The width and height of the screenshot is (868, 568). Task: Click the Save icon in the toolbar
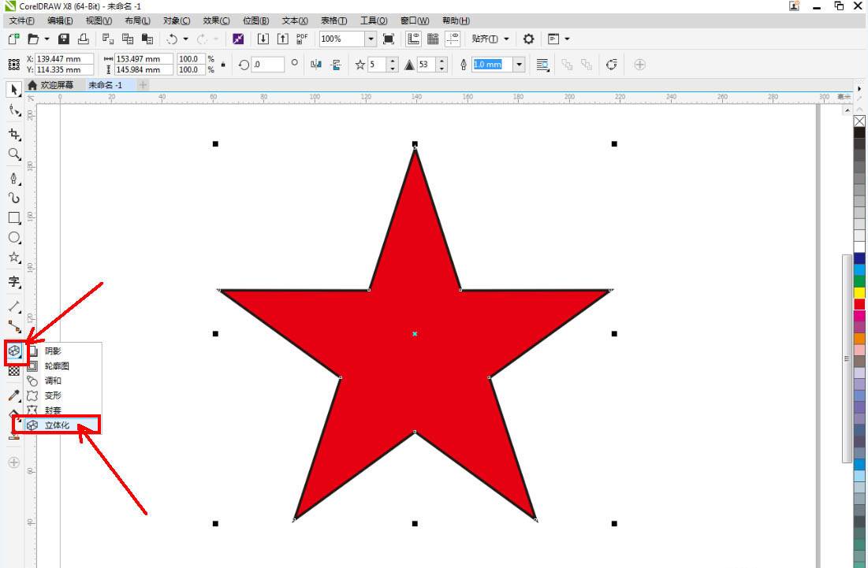click(x=64, y=39)
